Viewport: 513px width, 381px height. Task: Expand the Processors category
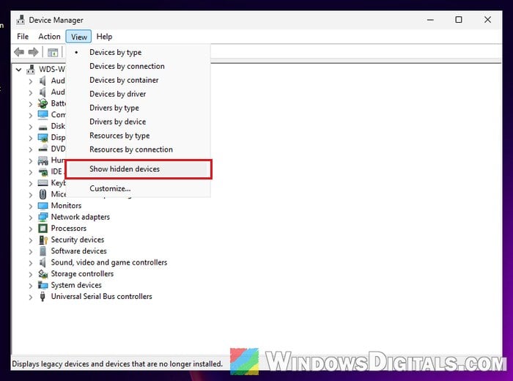coord(31,229)
